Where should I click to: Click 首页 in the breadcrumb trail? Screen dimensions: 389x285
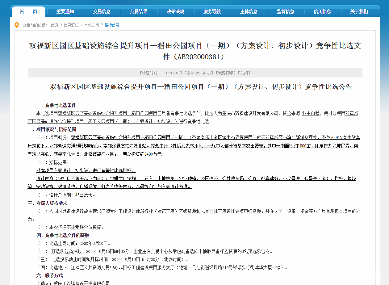click(54, 25)
